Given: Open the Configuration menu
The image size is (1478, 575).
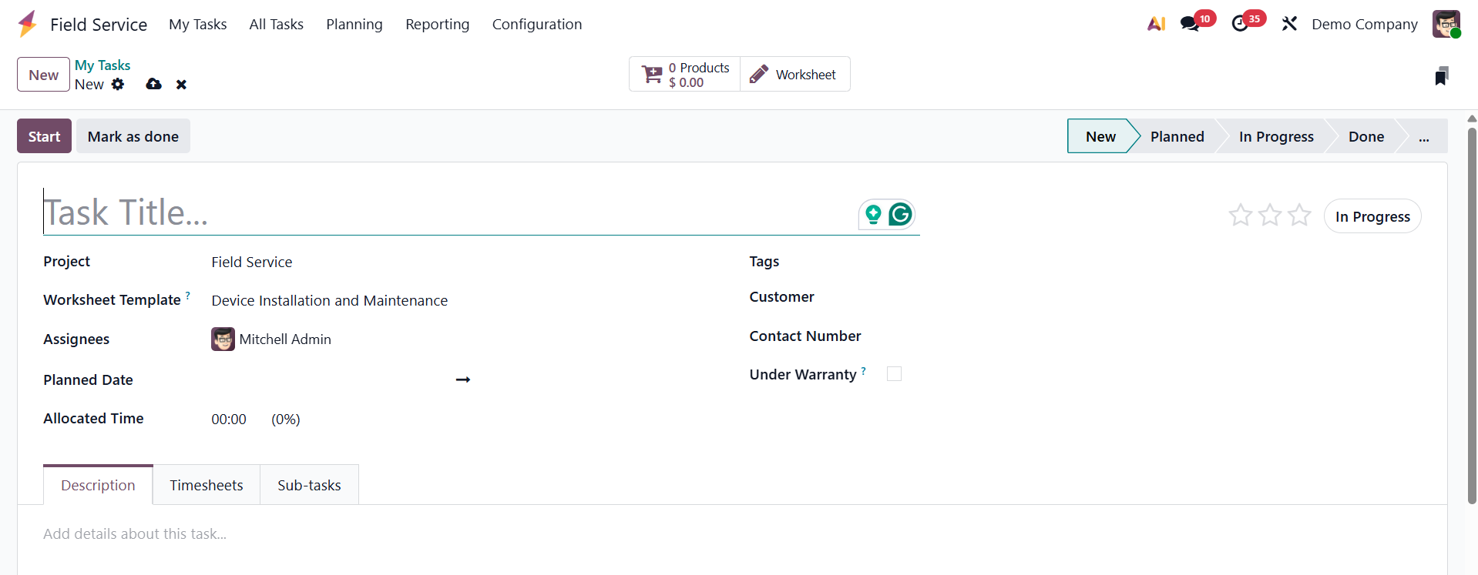Looking at the screenshot, I should pos(536,25).
